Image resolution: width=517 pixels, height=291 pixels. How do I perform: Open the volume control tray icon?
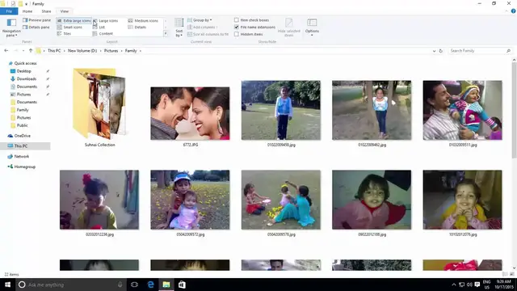pos(469,285)
